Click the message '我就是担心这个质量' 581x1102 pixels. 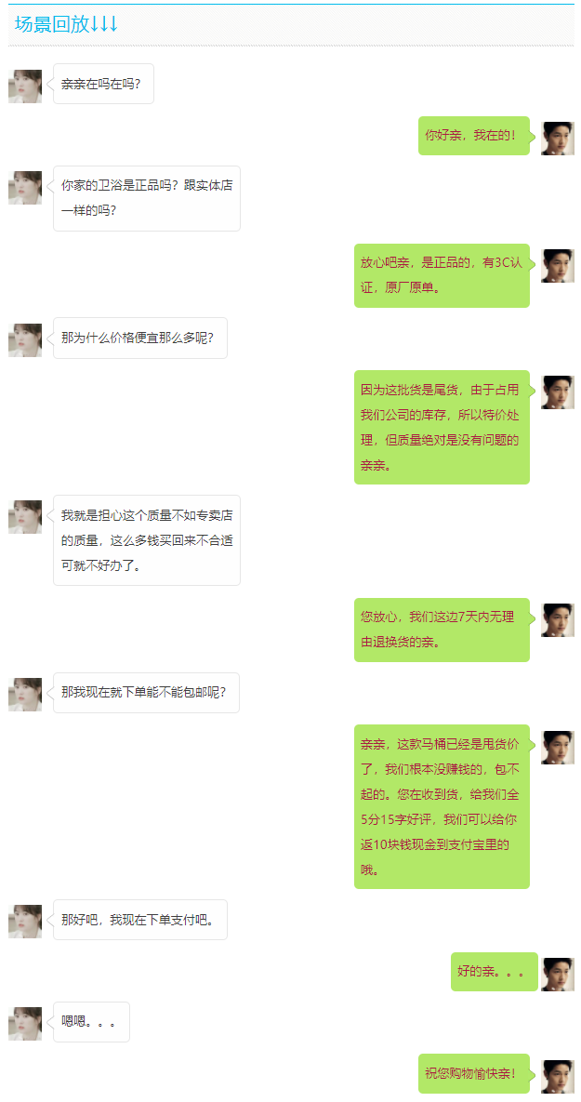pos(147,540)
